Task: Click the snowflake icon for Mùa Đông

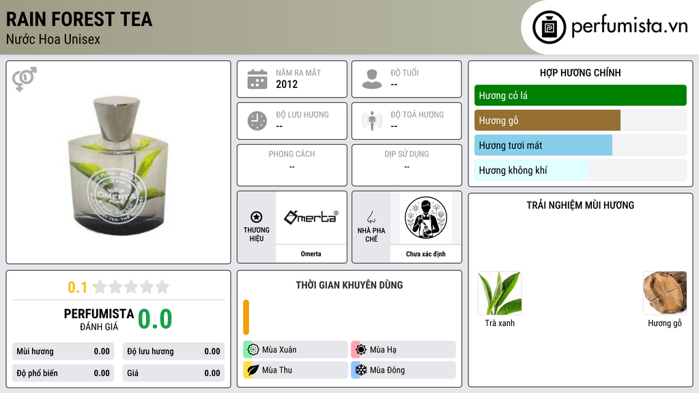Action: point(361,370)
